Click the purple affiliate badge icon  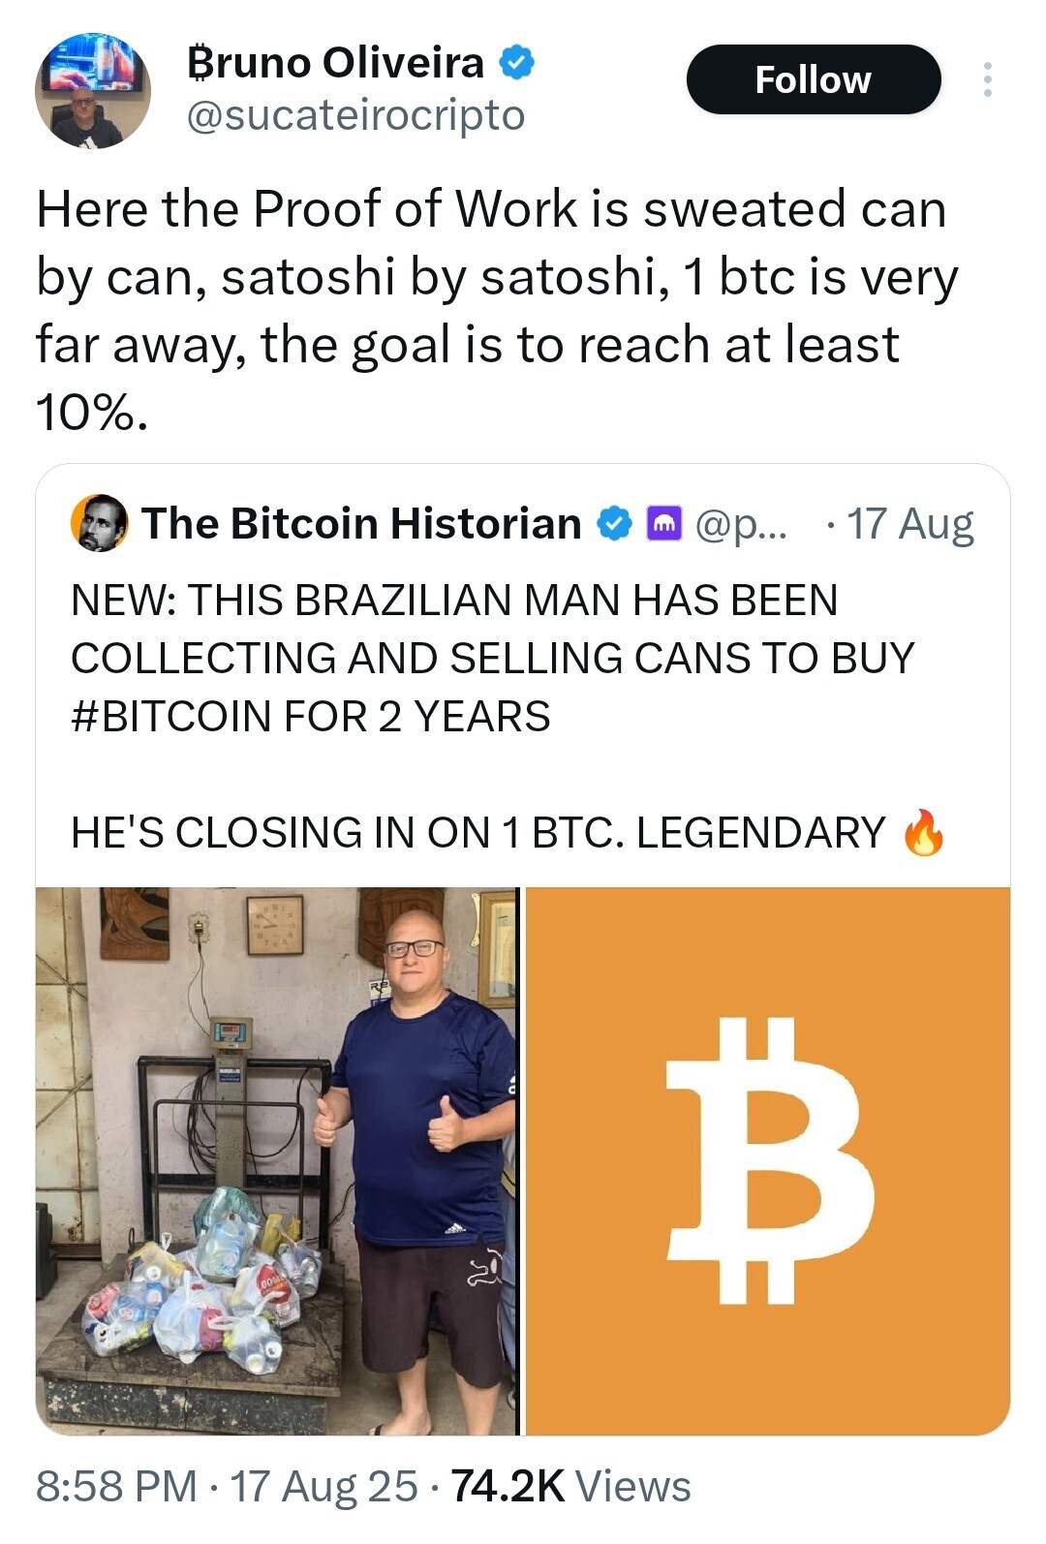[x=663, y=523]
